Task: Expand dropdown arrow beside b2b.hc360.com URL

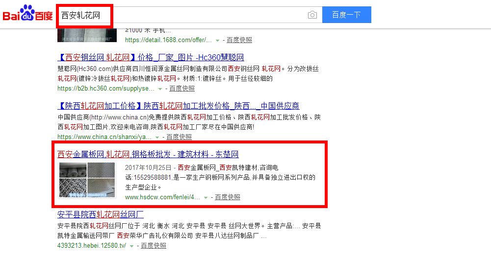Action: [x=160, y=89]
